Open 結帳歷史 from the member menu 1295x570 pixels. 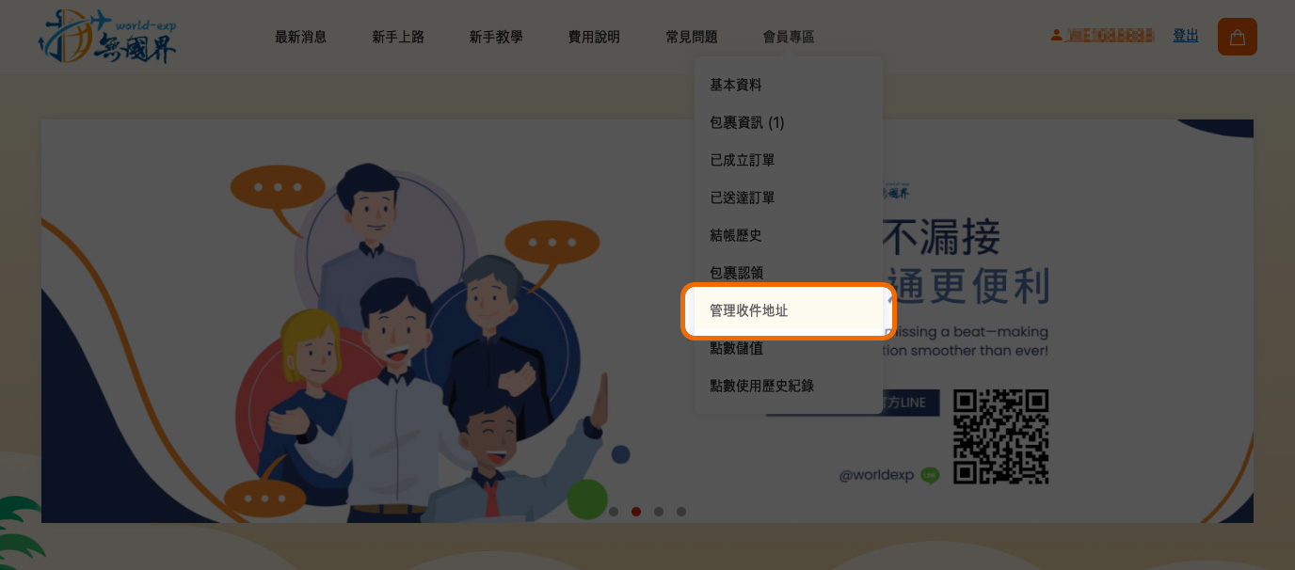click(788, 235)
